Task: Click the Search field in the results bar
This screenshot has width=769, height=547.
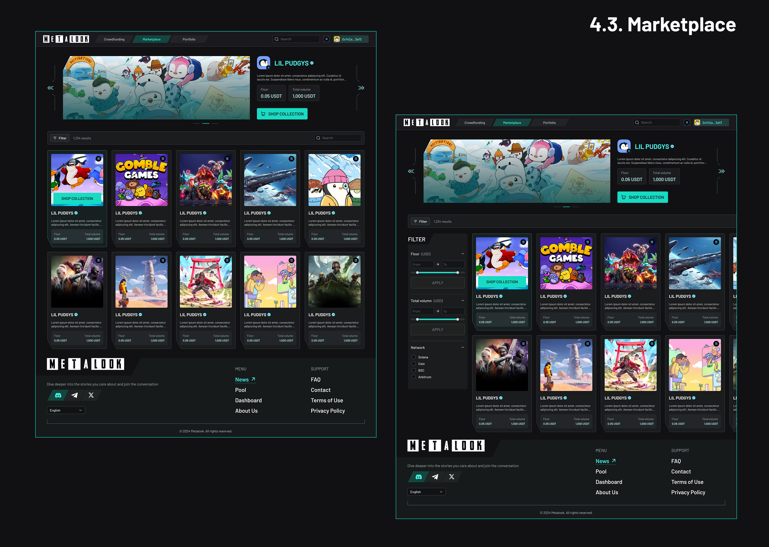Action: pos(338,138)
